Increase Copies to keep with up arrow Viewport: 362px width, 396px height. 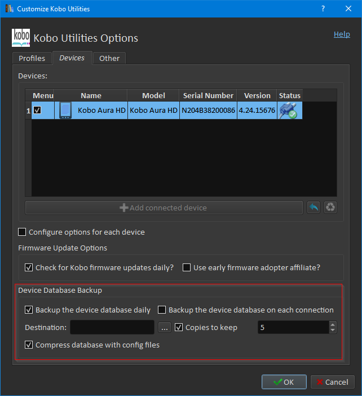[333, 324]
